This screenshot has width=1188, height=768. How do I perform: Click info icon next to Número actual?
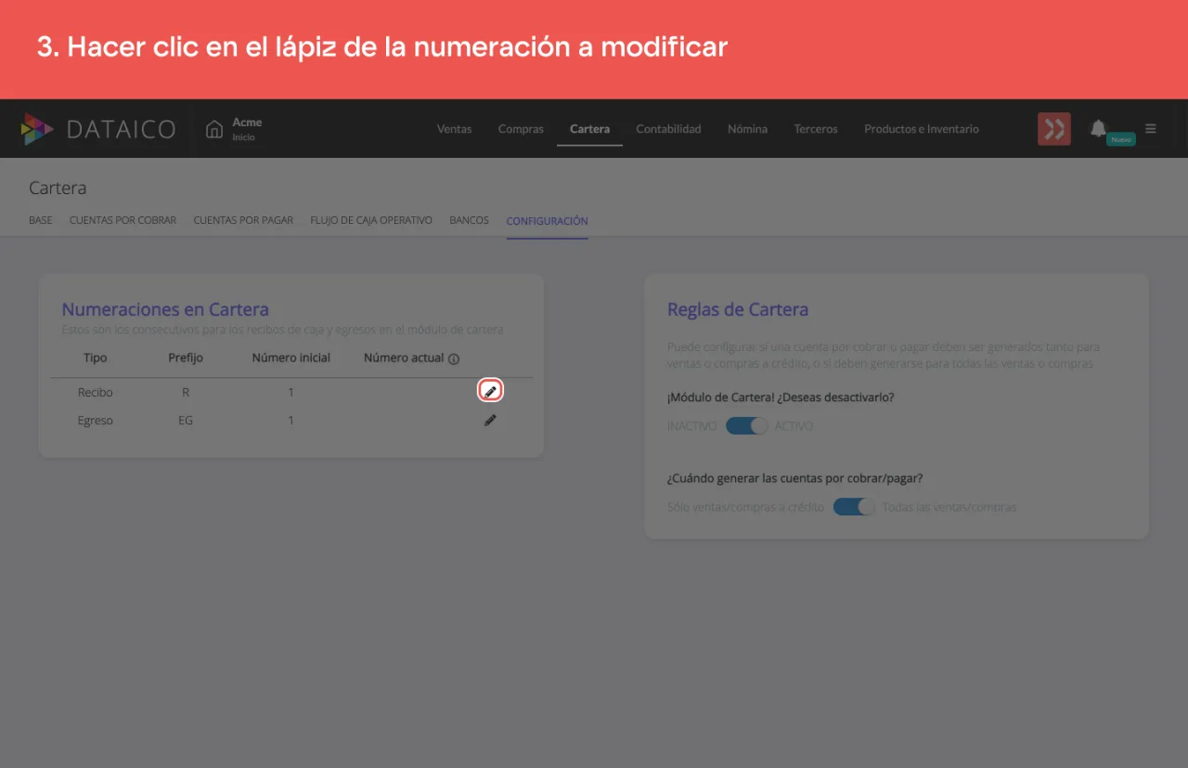coord(454,358)
